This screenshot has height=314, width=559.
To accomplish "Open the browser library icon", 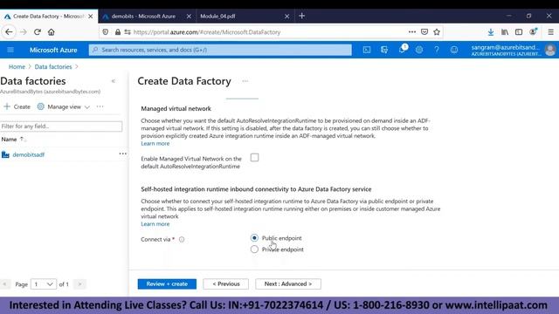I will tap(505, 32).
